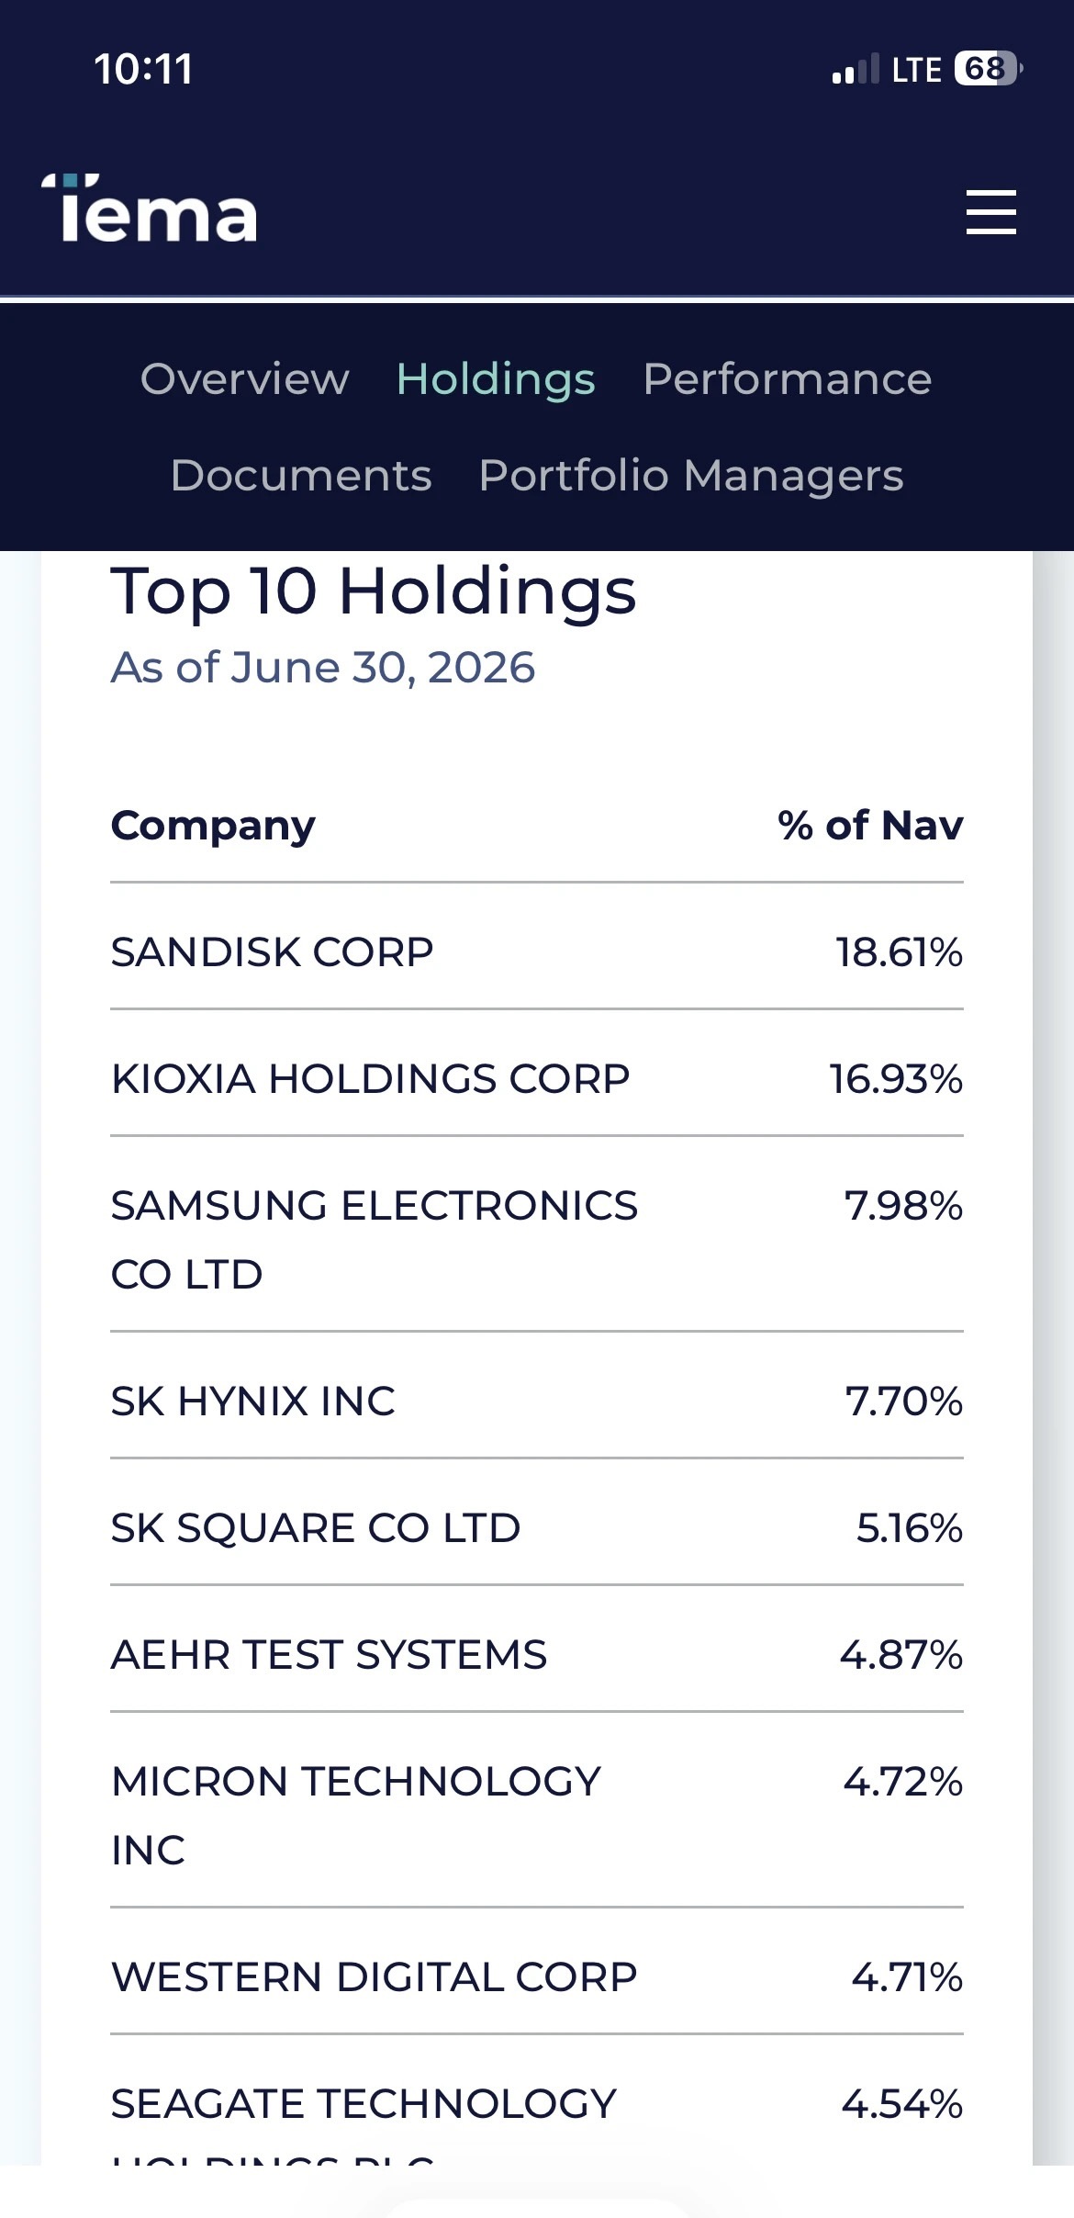Tap the battery indicator in status bar

[989, 69]
